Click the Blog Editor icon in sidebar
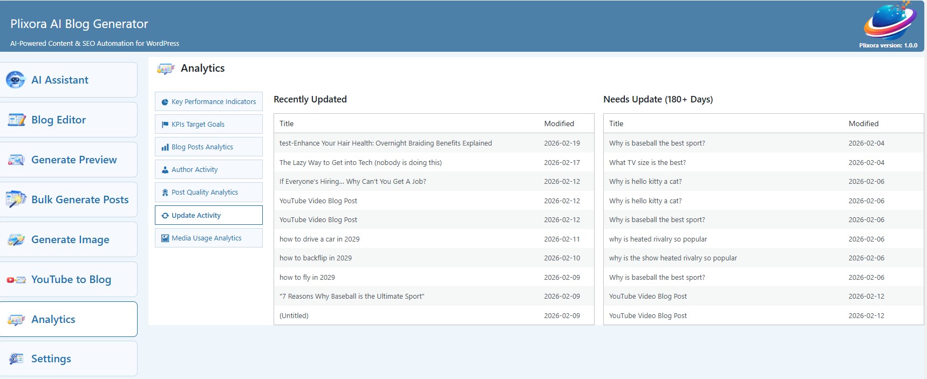This screenshot has height=379, width=927. 16,120
